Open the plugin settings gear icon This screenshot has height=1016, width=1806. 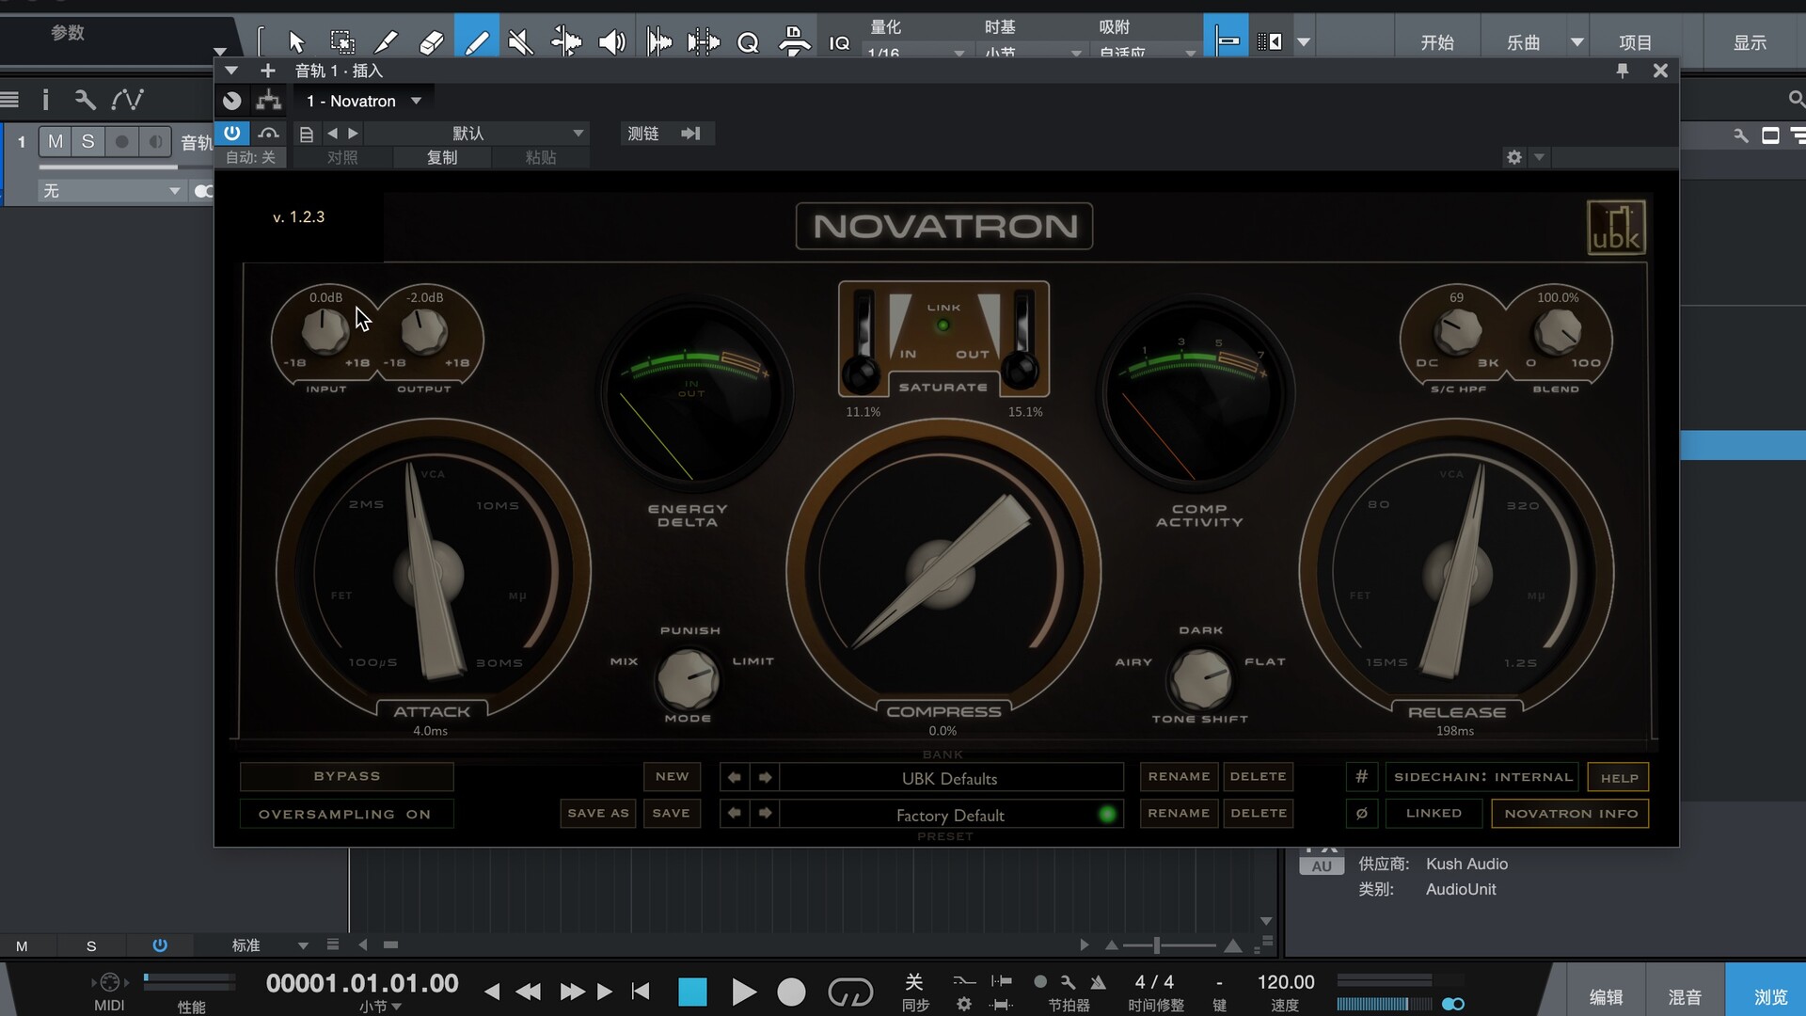coord(1513,157)
